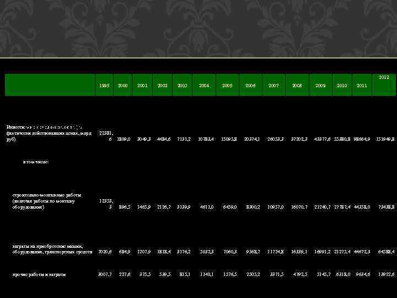Select the 2003 column header
Viewport: 397px width, 298px height.
point(182,86)
